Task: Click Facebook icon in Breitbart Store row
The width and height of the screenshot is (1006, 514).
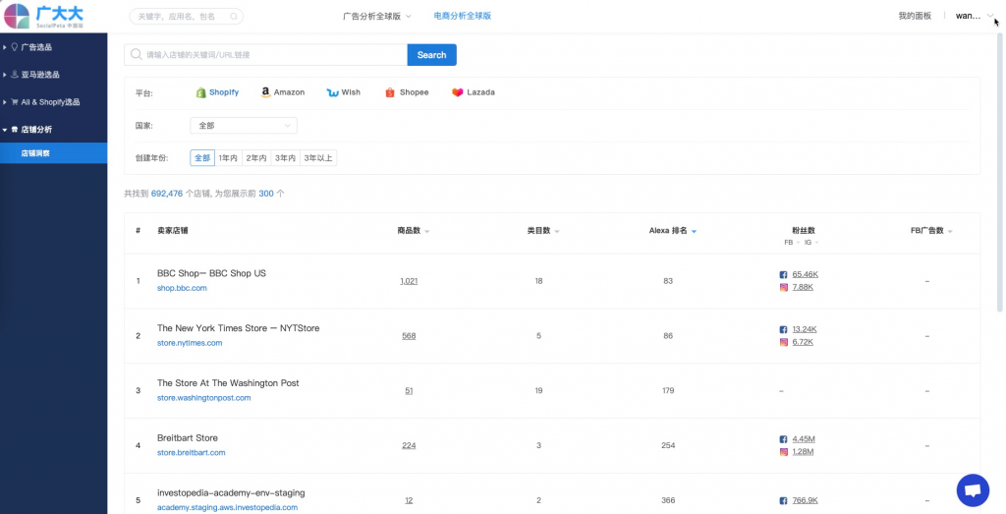Action: tap(783, 439)
